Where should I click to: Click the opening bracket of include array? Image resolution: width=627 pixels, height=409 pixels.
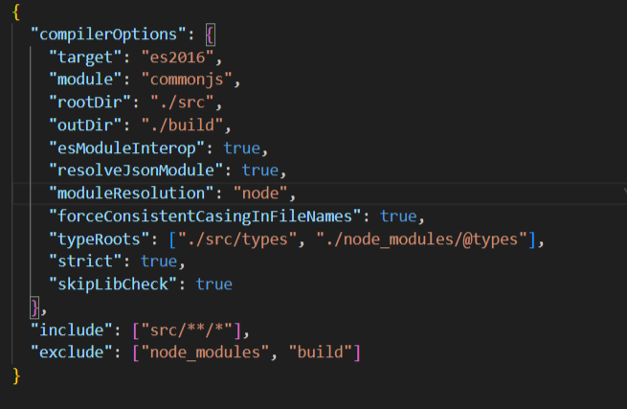coord(136,331)
